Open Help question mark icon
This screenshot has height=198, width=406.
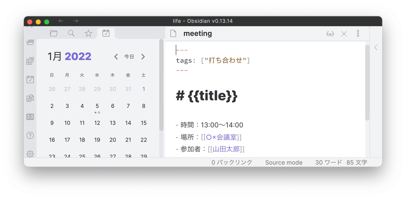pyautogui.click(x=30, y=136)
